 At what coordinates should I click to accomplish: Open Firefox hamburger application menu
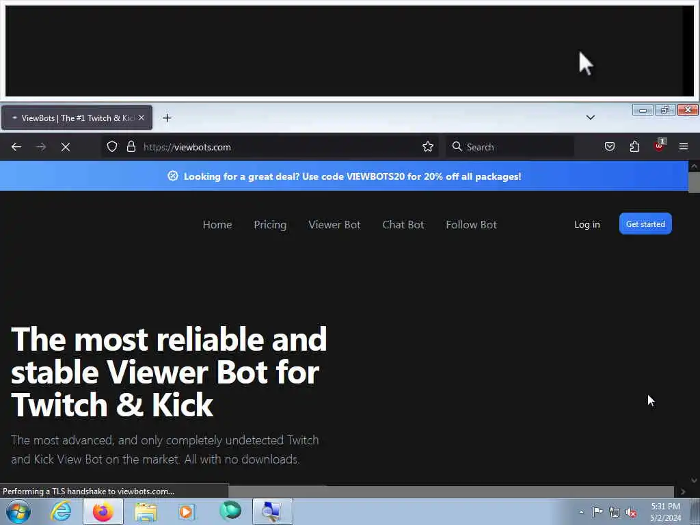[x=684, y=146]
